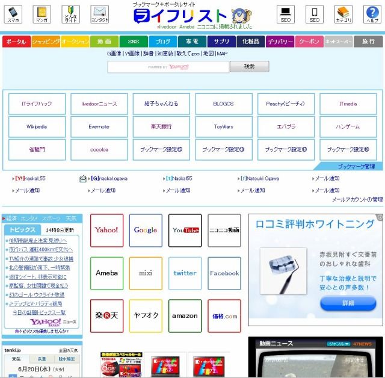Open the ジャンル dropdown in 動画ニュース

338,344
